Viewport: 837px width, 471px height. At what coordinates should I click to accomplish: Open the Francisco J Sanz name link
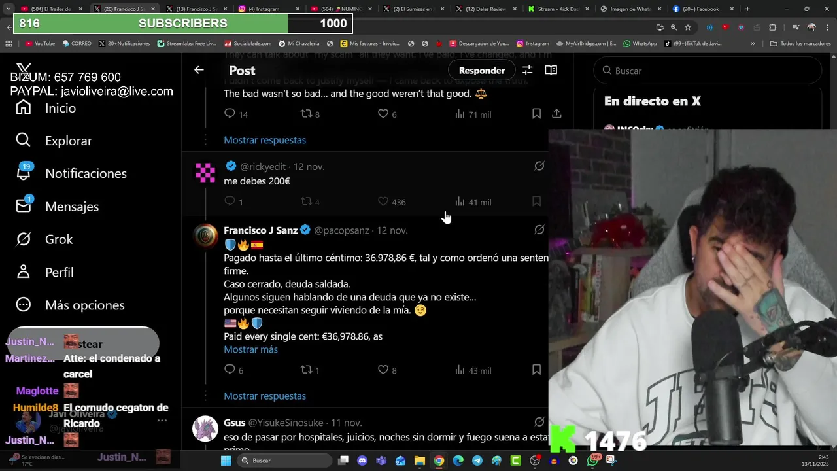(x=261, y=230)
